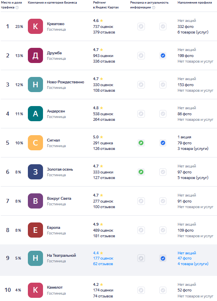Click the orange С avatar of Сигнал

(35, 143)
